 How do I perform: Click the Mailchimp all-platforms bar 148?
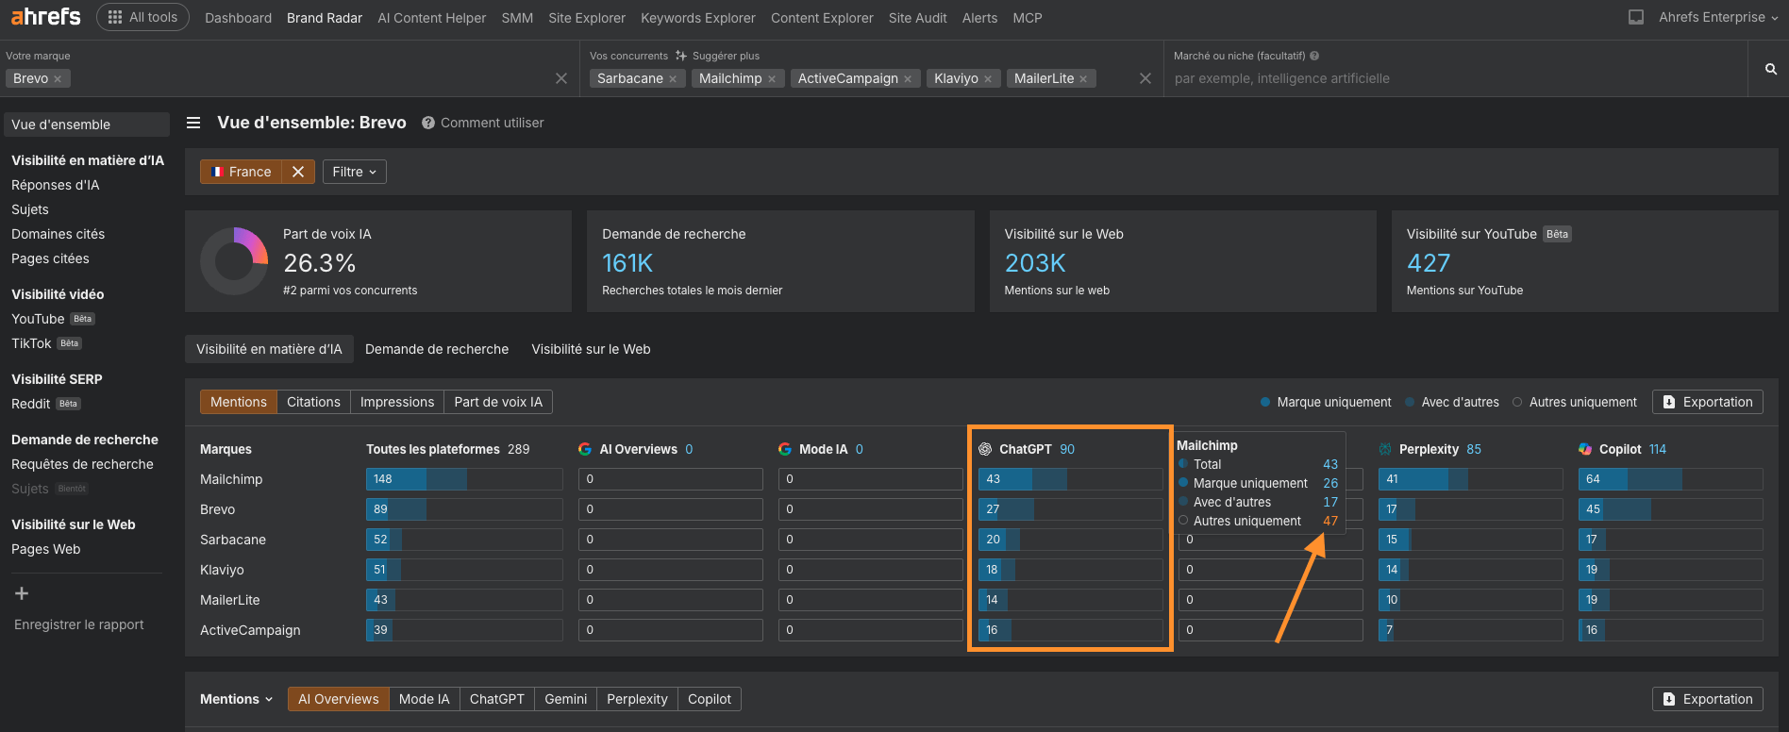pos(464,479)
